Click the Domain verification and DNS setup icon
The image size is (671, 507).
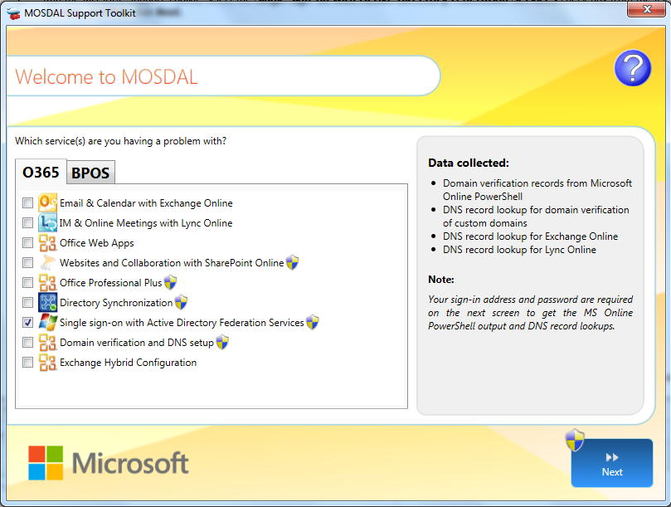pyautogui.click(x=47, y=343)
